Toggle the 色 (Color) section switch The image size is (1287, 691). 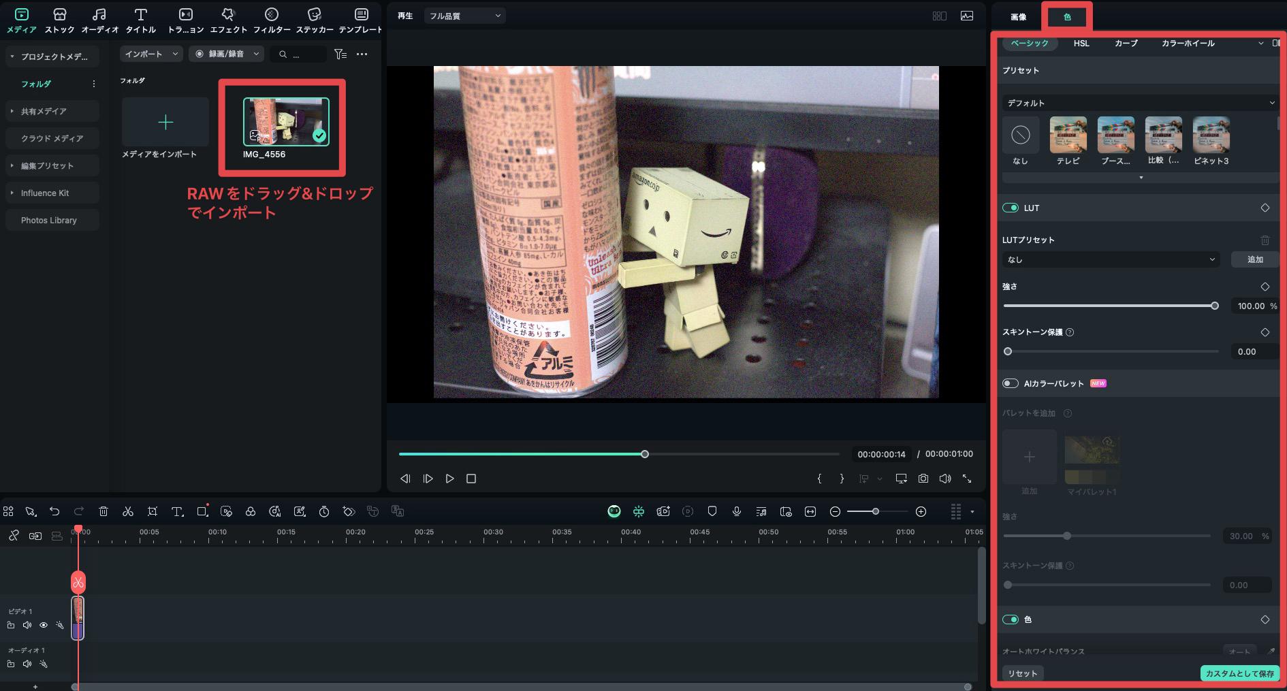1011,620
